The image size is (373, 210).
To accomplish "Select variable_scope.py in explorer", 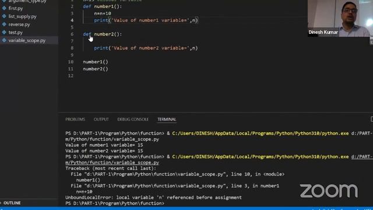I will pos(27,40).
